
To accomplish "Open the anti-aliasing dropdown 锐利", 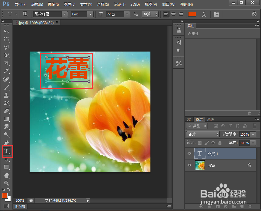I will click(150, 14).
